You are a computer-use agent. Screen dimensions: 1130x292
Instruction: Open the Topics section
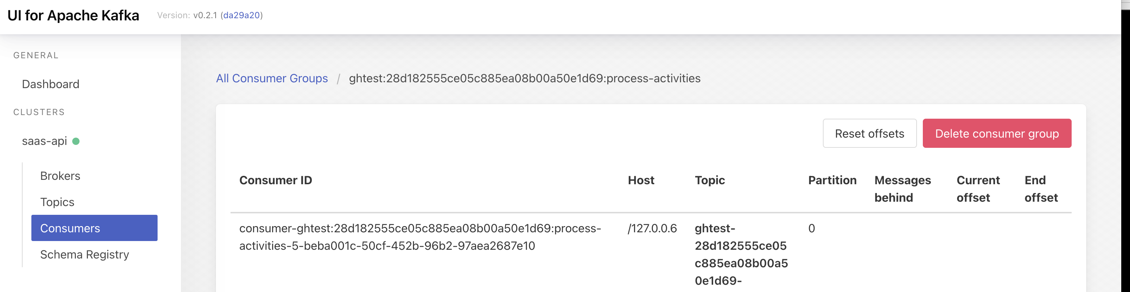click(x=57, y=202)
